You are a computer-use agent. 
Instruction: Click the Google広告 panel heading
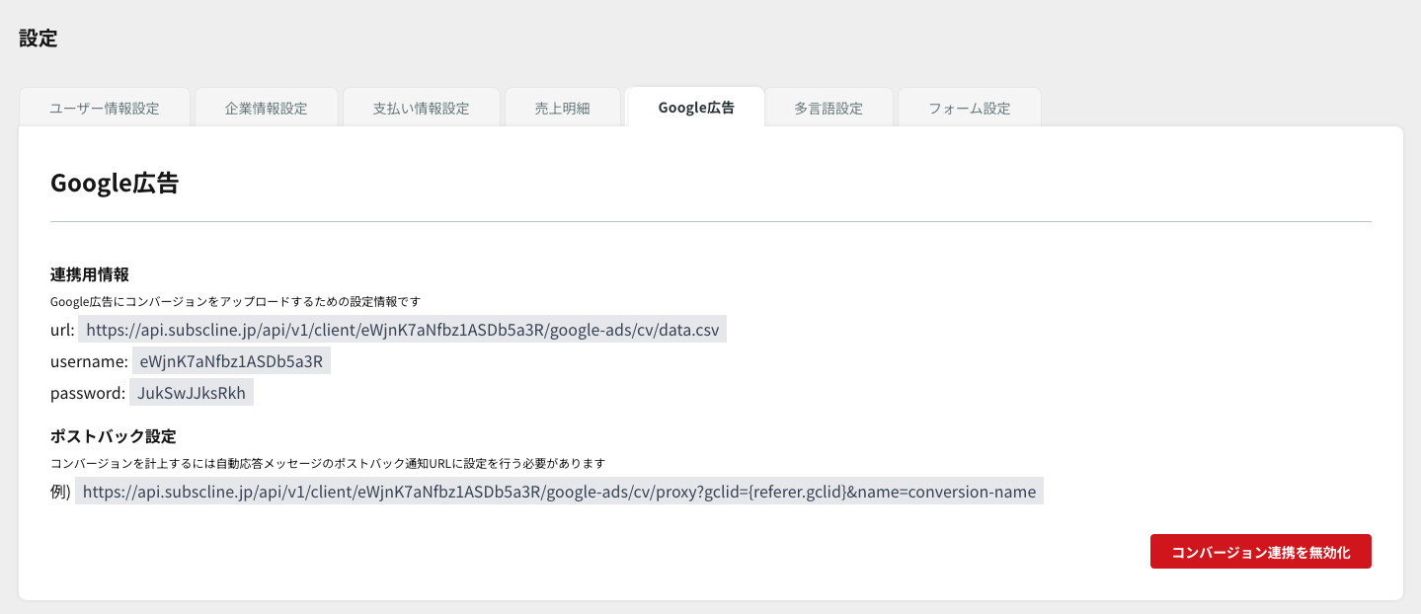click(115, 183)
